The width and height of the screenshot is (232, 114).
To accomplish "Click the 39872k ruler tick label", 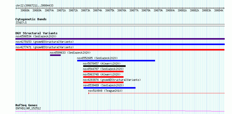I will tap(74, 10).
